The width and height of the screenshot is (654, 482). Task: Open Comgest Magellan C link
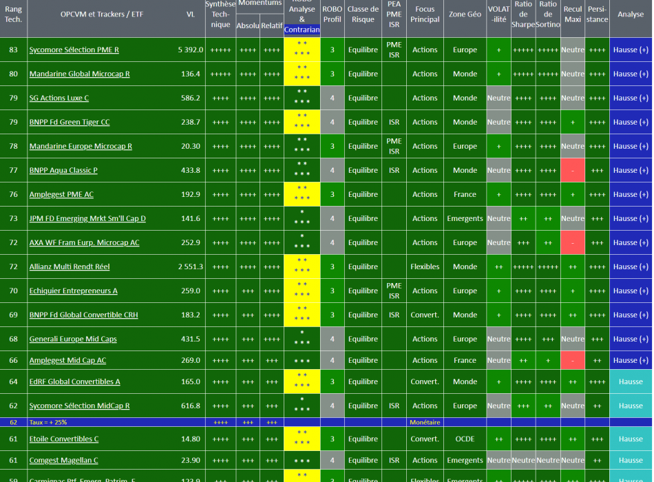click(63, 460)
